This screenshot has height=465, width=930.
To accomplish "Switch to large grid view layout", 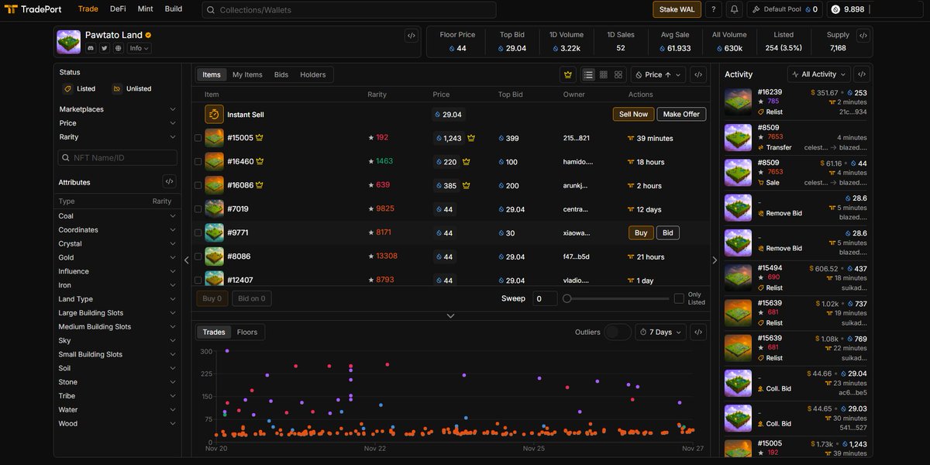I will 618,74.
